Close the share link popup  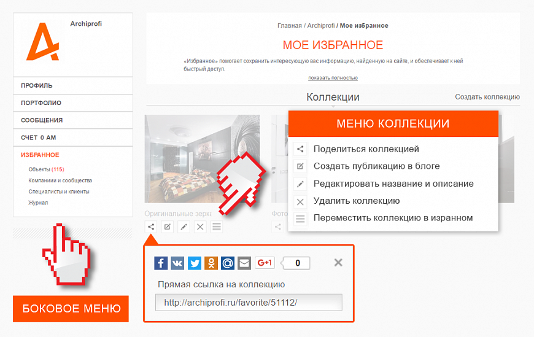(x=338, y=263)
